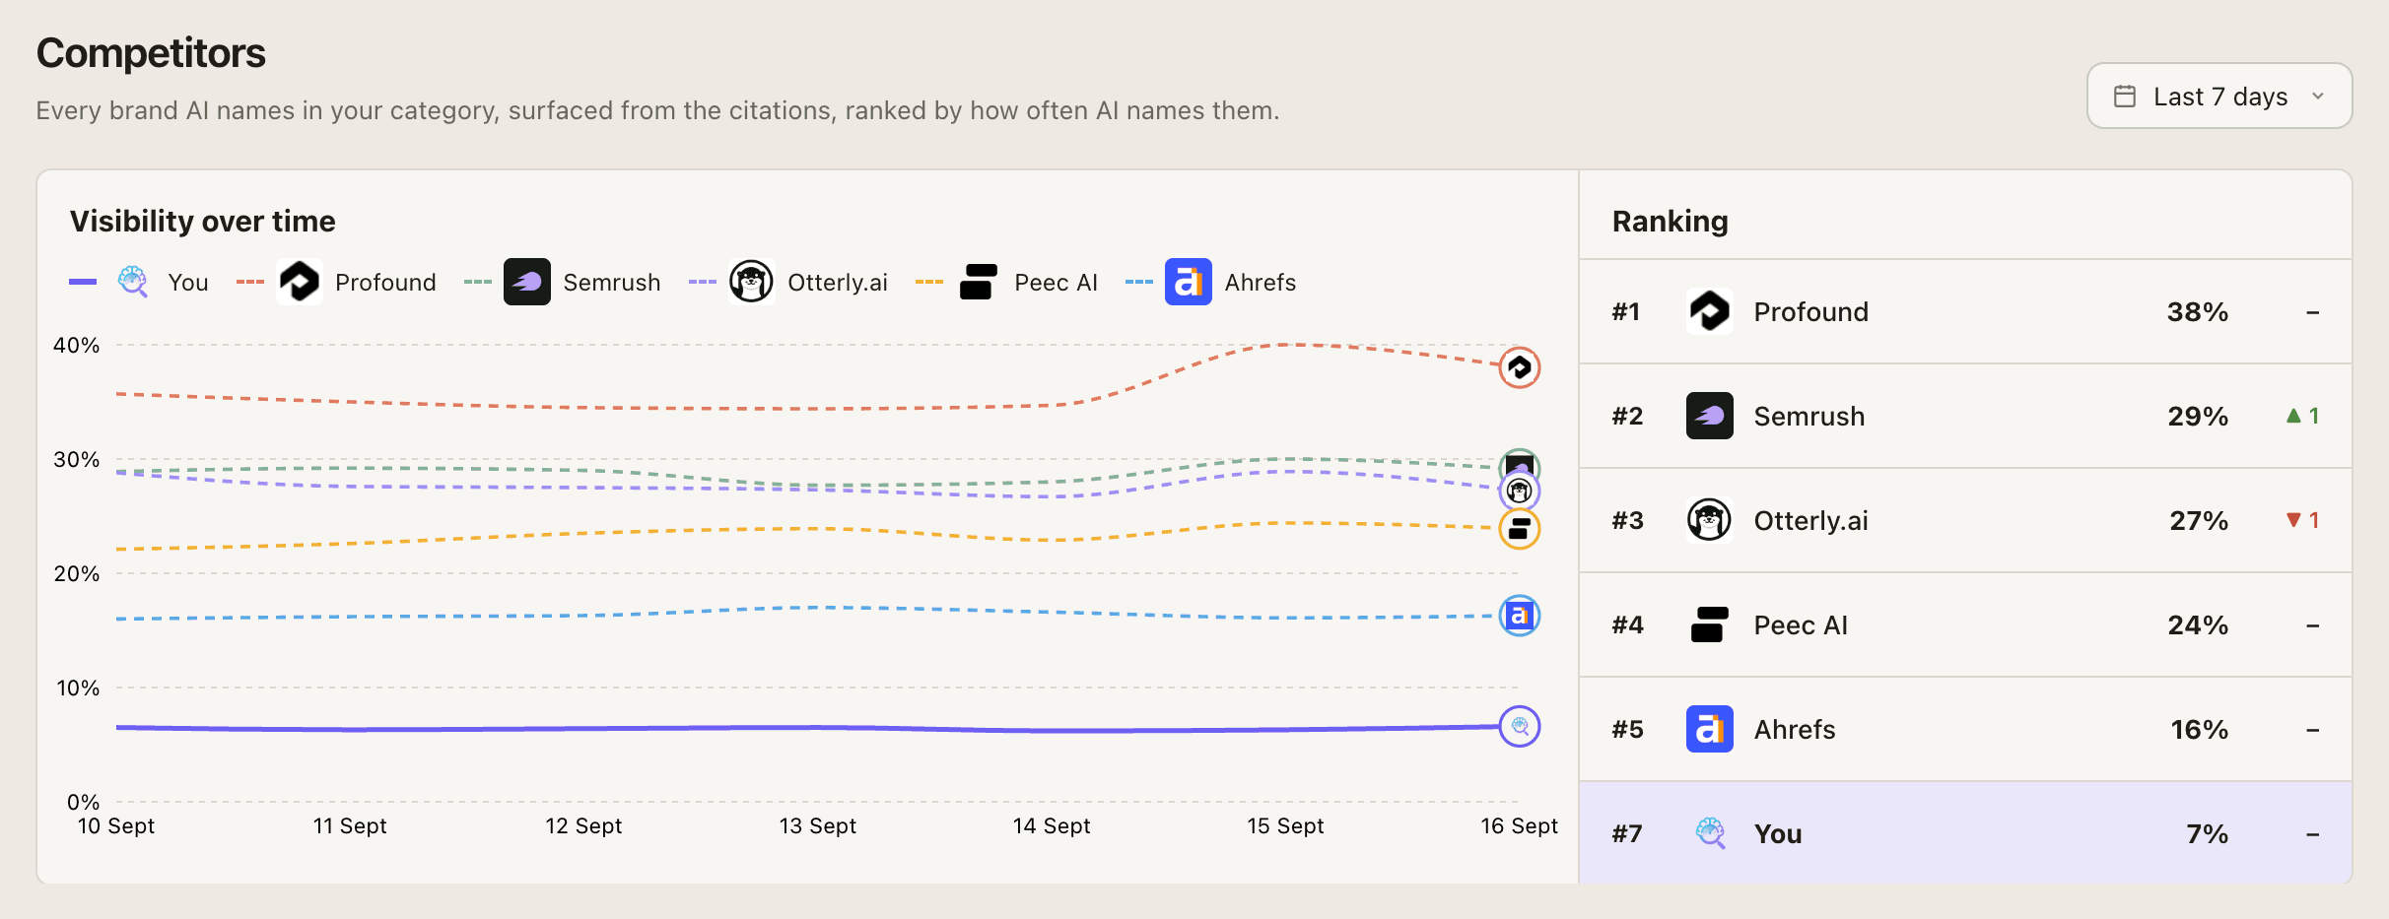Click Profound endpoint marker on the chart

1520,367
